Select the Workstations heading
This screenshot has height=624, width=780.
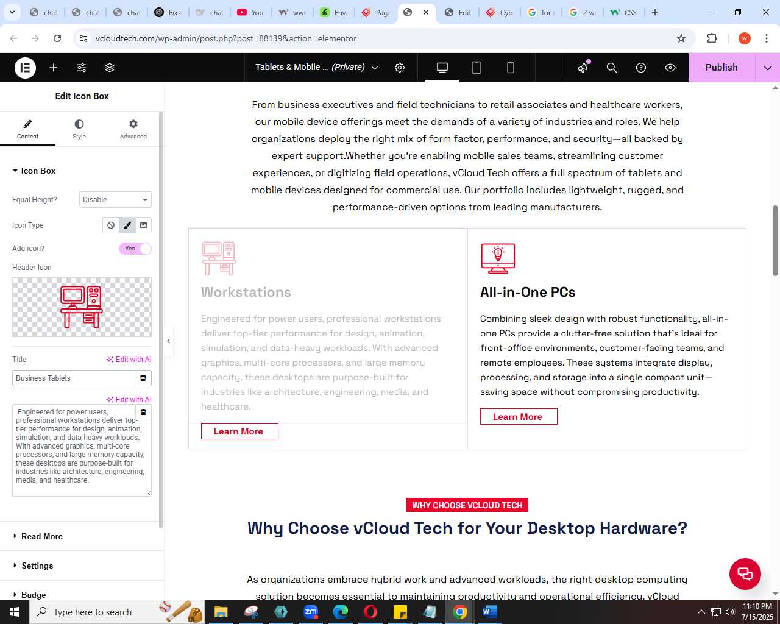246,292
